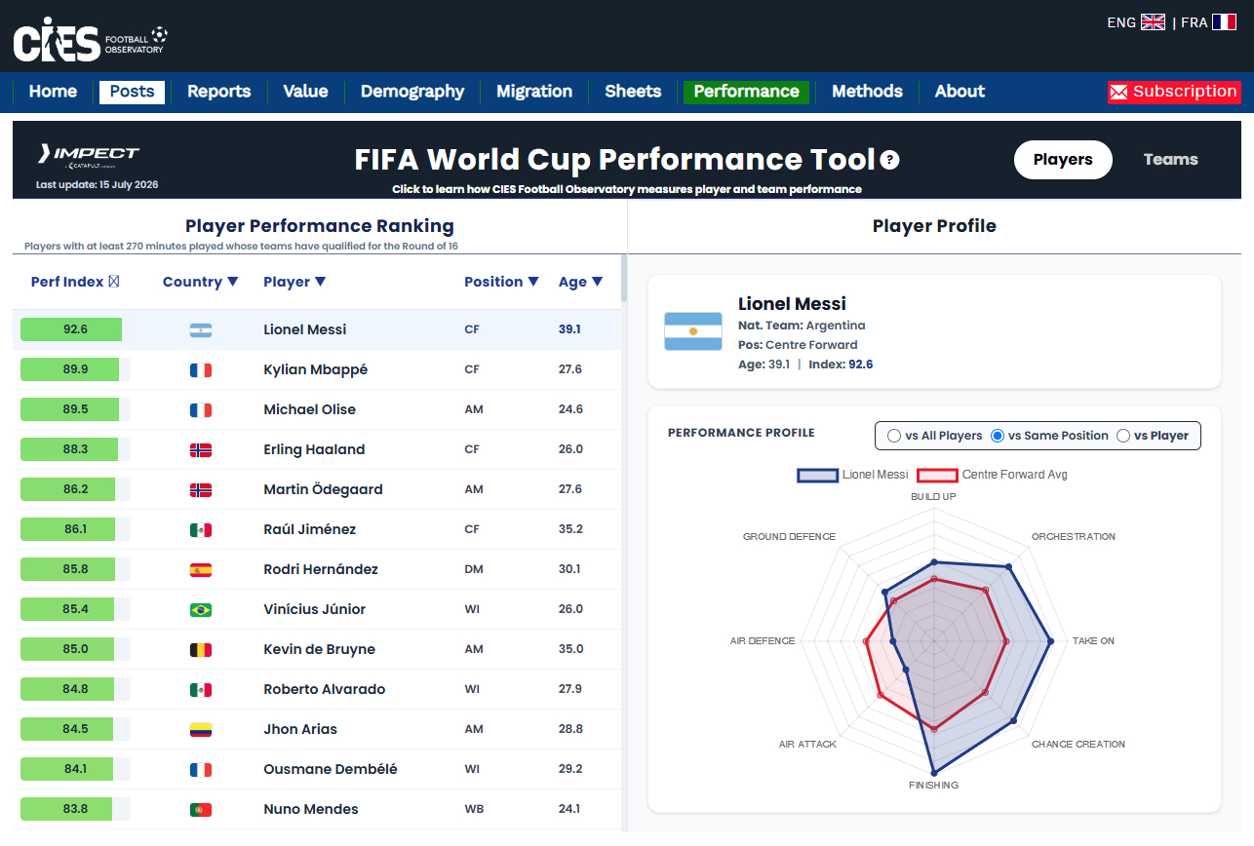The image size is (1254, 846).
Task: Select Nuno Mendes in the ranking
Action: point(316,809)
